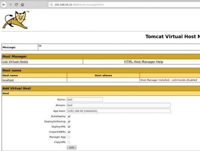Click the browser back arrow
This screenshot has width=200, height=151.
tap(4, 5)
